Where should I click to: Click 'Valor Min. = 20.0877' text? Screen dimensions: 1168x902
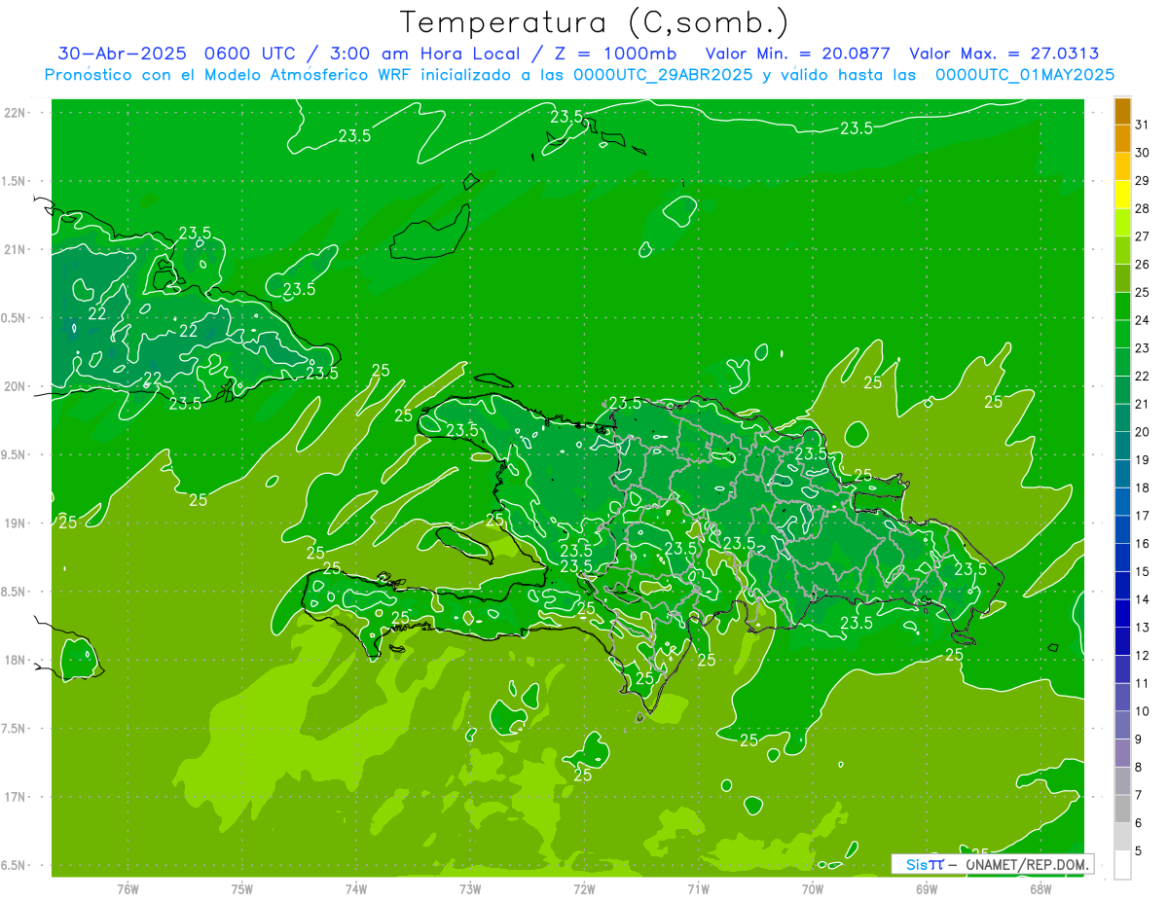tap(797, 54)
